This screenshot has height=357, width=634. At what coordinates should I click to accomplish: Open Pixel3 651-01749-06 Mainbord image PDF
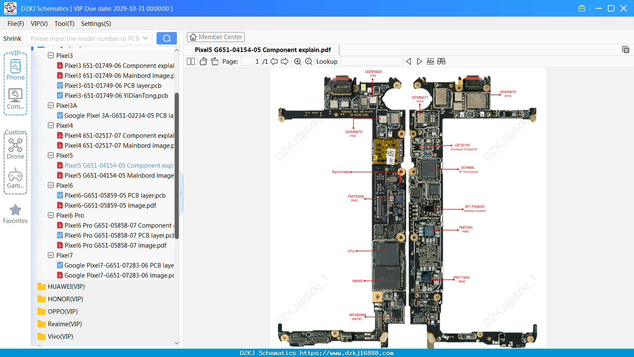pyautogui.click(x=115, y=76)
